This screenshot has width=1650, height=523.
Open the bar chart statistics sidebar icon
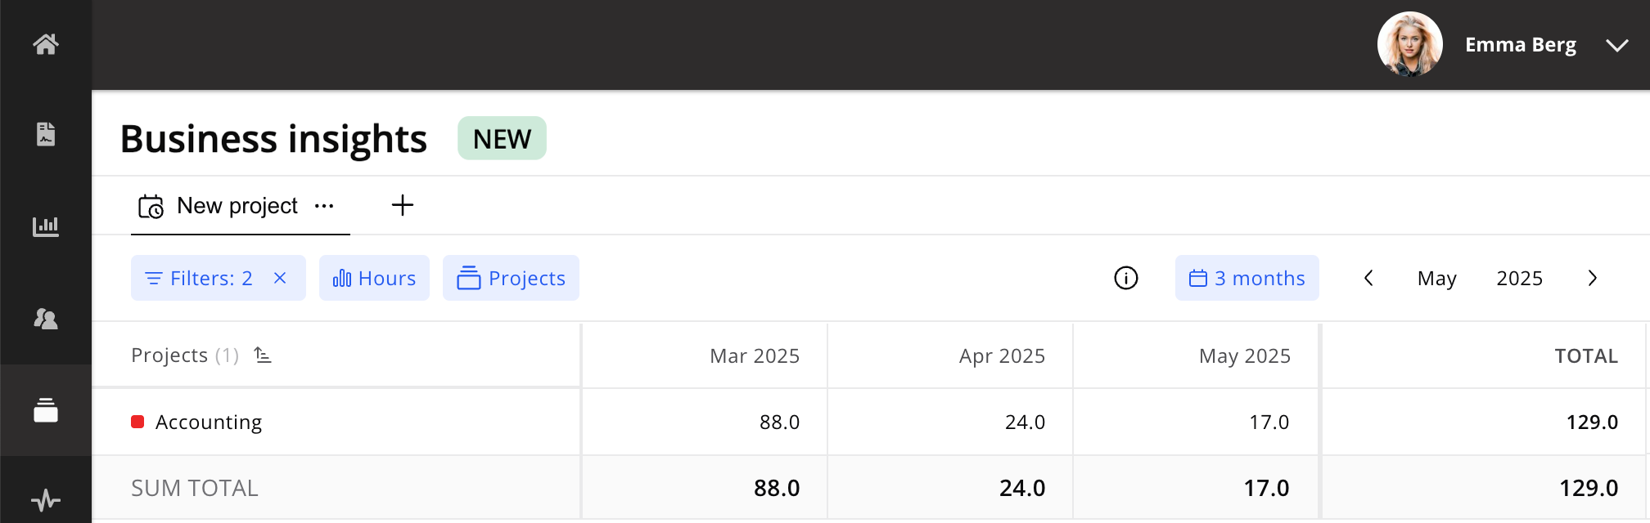(x=46, y=226)
